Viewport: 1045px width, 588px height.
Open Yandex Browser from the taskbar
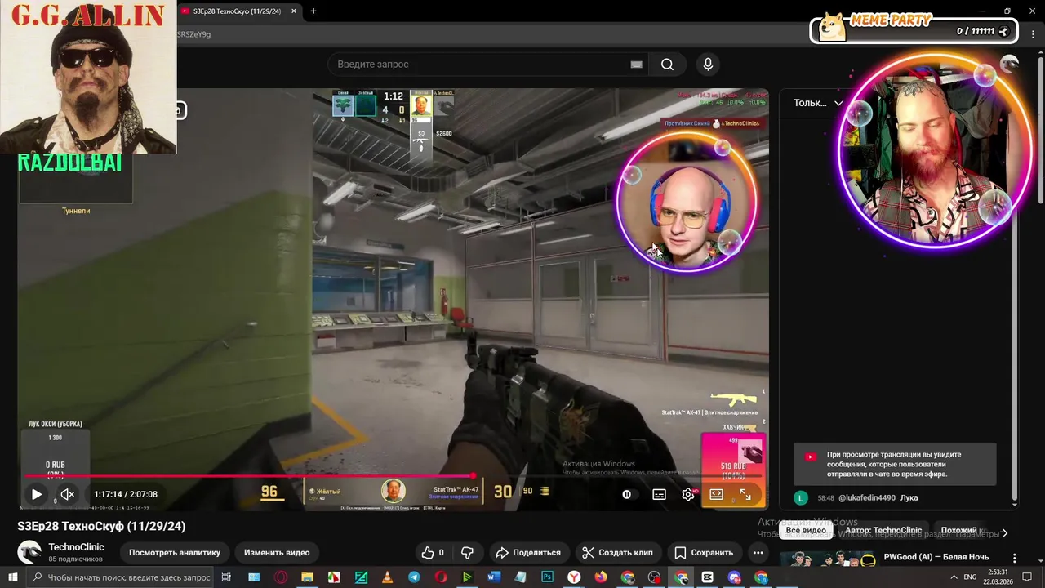pos(574,577)
